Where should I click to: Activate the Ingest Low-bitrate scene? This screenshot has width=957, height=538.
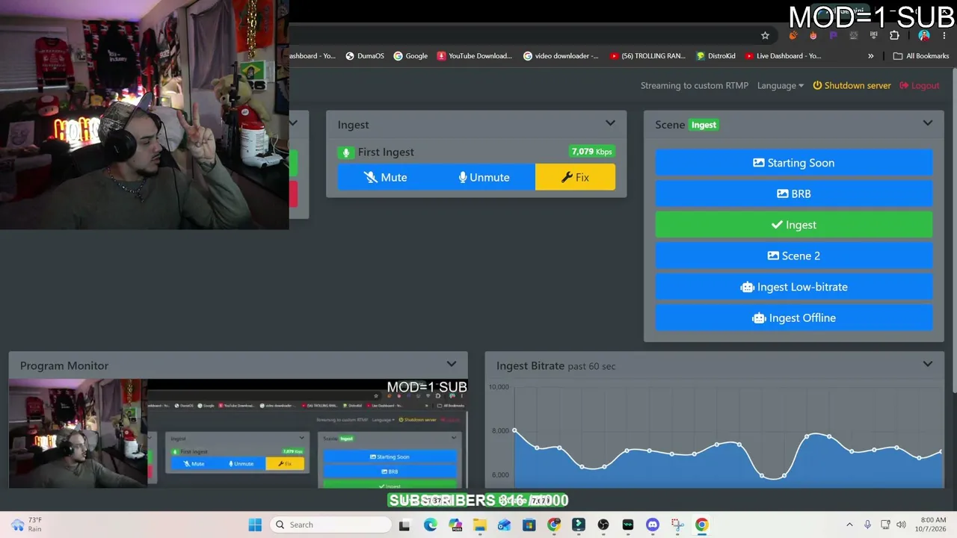794,287
